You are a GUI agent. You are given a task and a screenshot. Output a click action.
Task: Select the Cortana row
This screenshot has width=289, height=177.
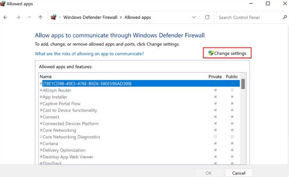click(x=140, y=143)
